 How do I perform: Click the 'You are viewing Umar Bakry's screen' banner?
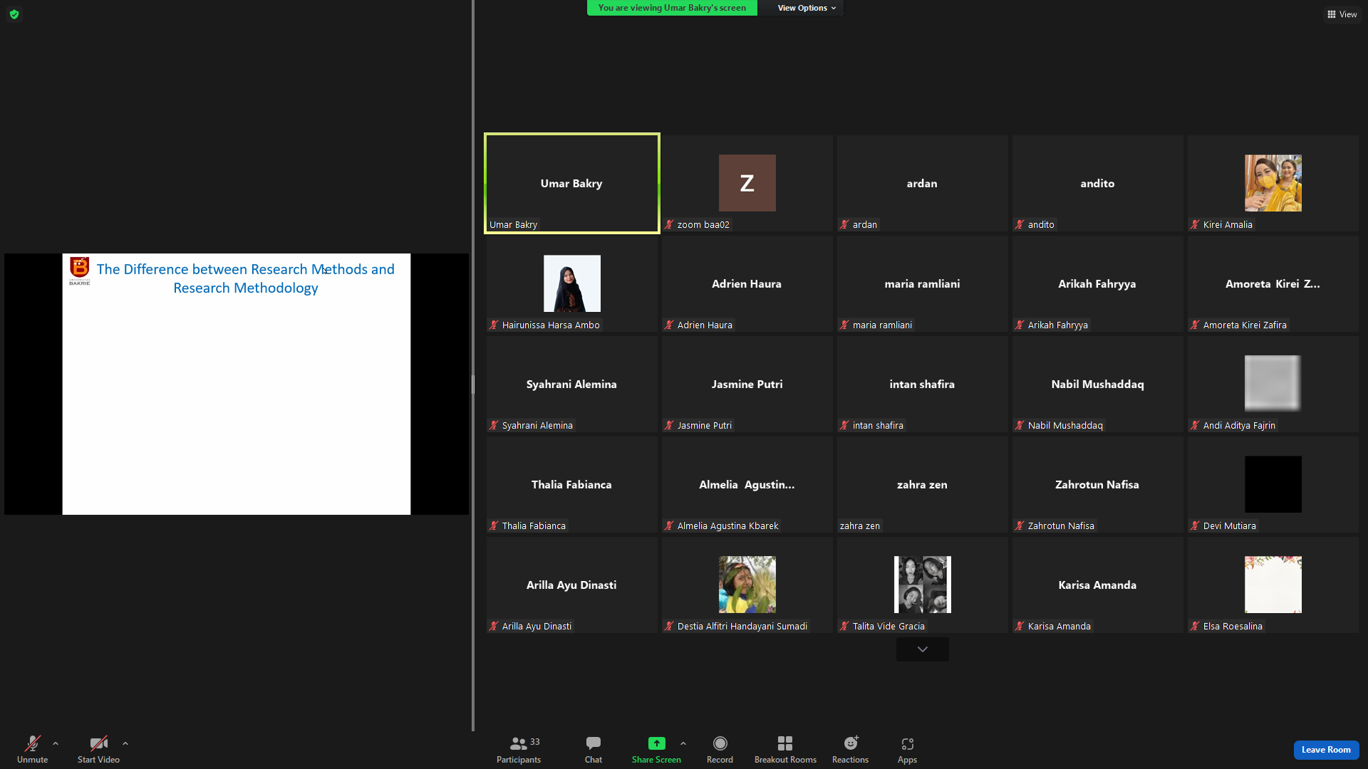pyautogui.click(x=672, y=8)
